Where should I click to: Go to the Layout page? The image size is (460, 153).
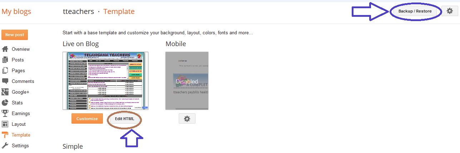coord(19,124)
